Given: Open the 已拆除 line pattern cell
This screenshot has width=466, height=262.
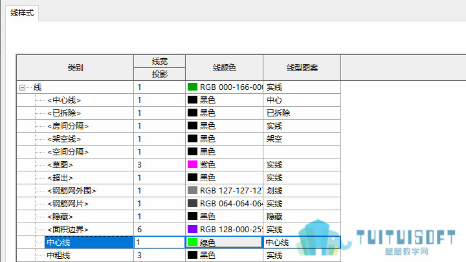Looking at the screenshot, I should click(x=302, y=113).
